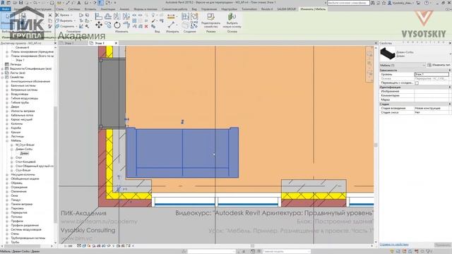Click the Thin Lines icon in quick access toolbar
The height and width of the screenshot is (254, 452).
click(100, 3)
